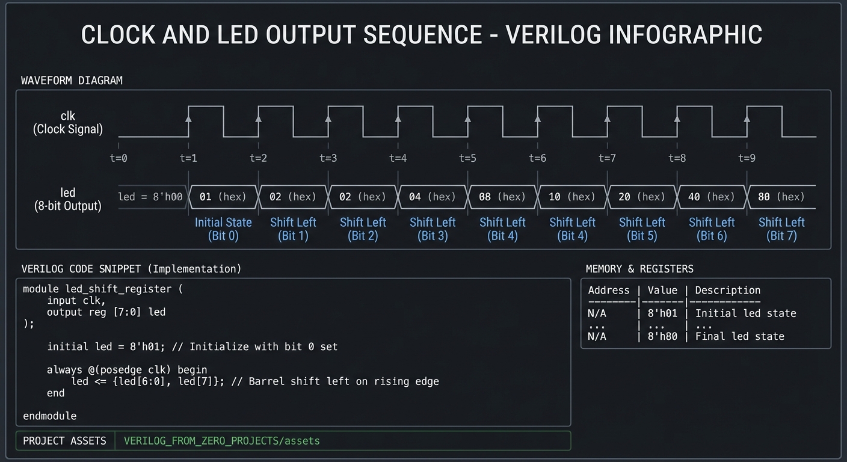Image resolution: width=847 pixels, height=462 pixels.
Task: Expand the WAVEFORM DIAGRAM section
Action: [x=72, y=80]
